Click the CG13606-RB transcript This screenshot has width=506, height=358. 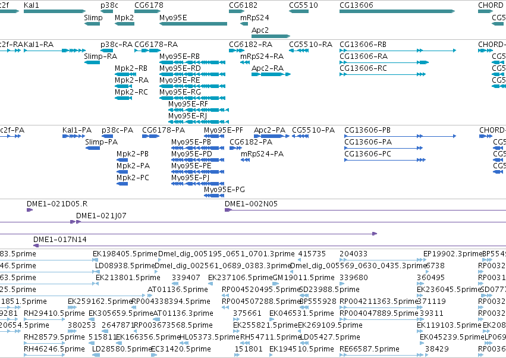tap(398, 51)
